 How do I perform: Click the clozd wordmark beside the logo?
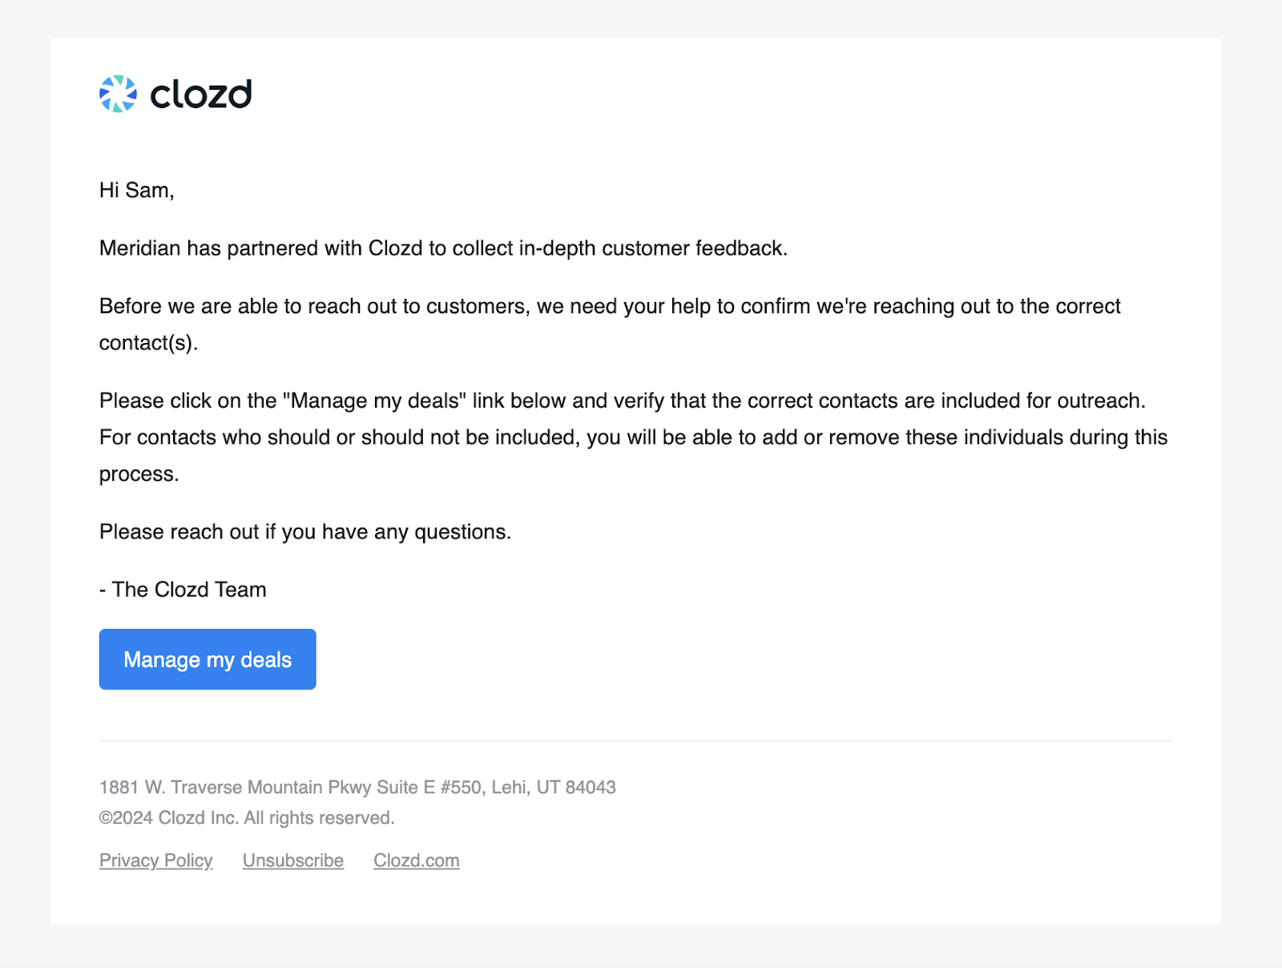(201, 95)
